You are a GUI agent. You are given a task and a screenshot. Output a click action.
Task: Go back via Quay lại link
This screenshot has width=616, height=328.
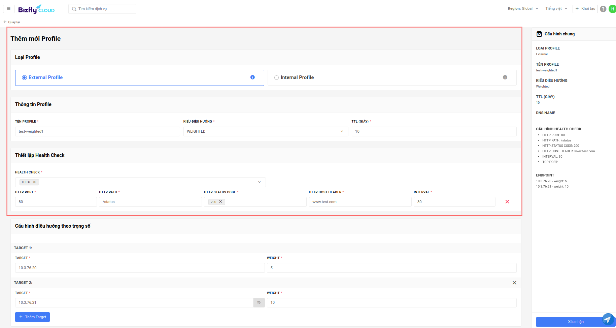[12, 22]
